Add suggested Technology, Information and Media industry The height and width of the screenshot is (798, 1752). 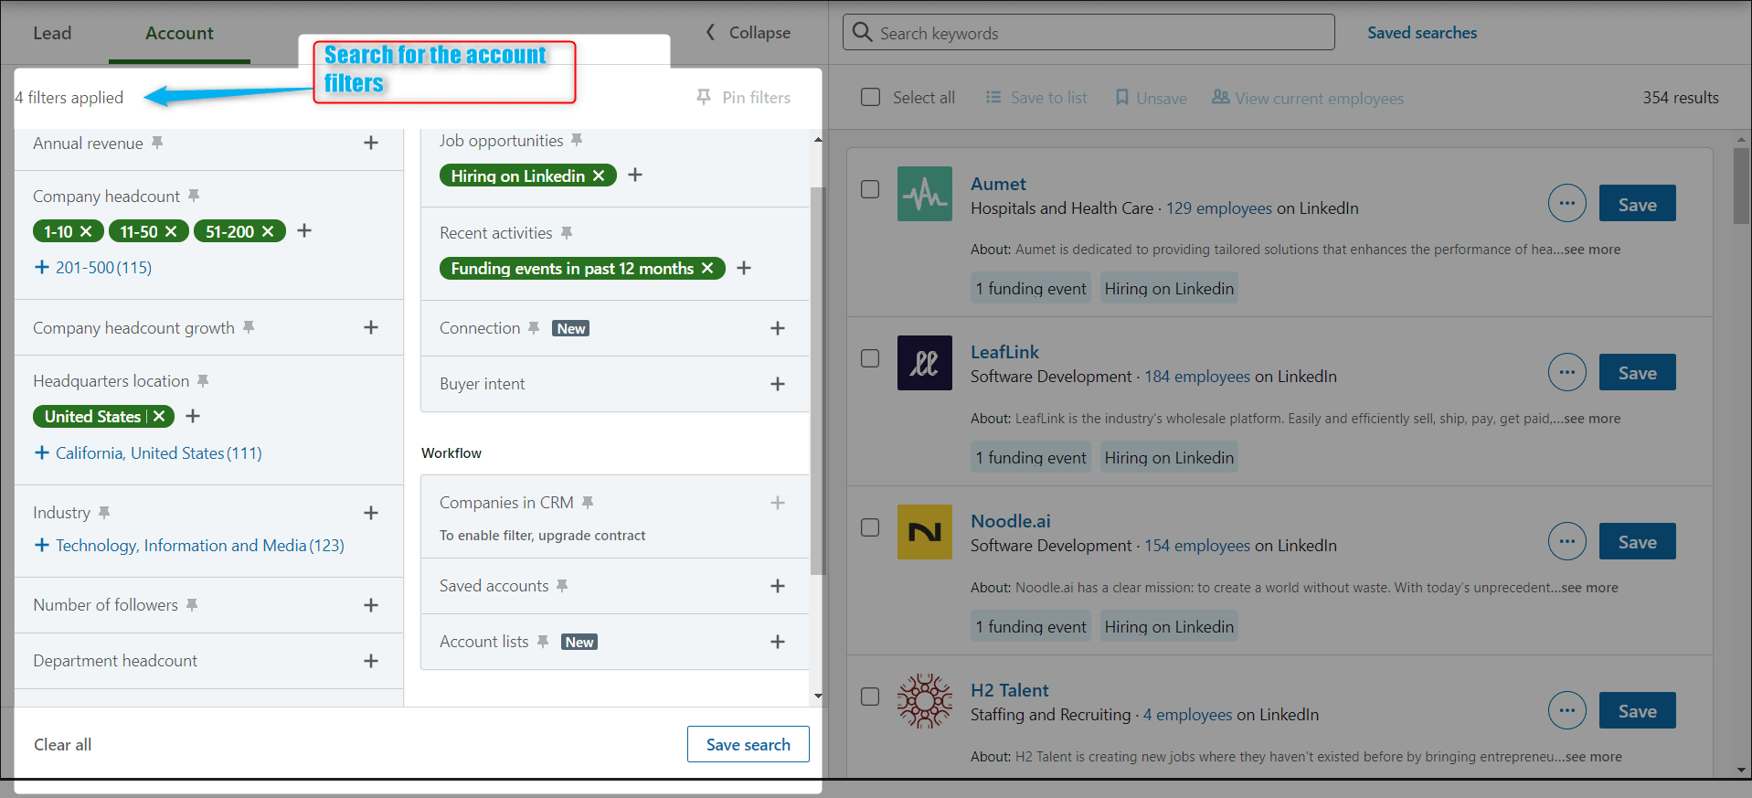[x=189, y=545]
